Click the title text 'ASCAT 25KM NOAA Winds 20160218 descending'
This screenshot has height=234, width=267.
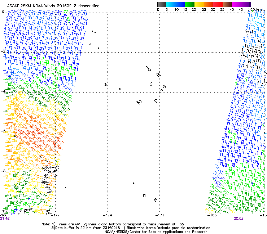click(x=53, y=6)
